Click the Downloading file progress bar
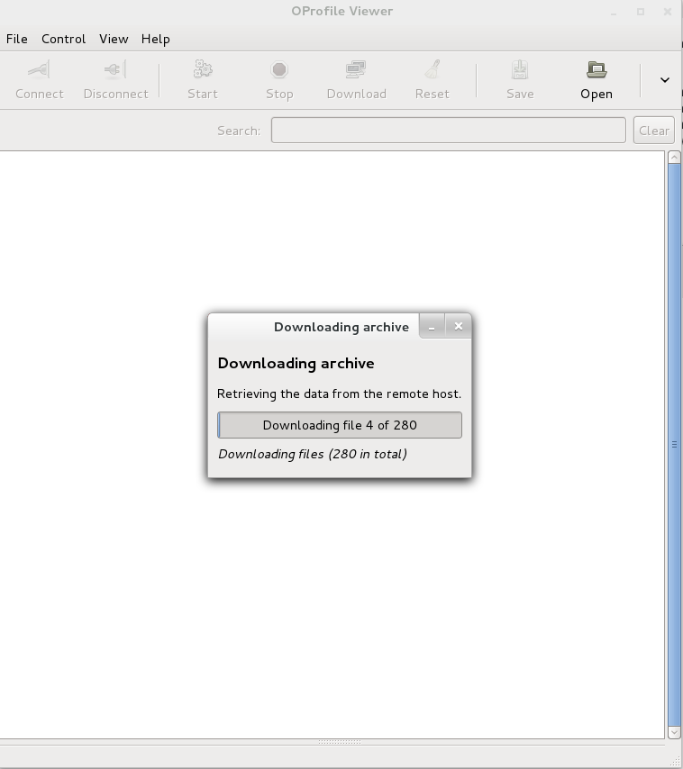Image resolution: width=683 pixels, height=769 pixels. [340, 425]
